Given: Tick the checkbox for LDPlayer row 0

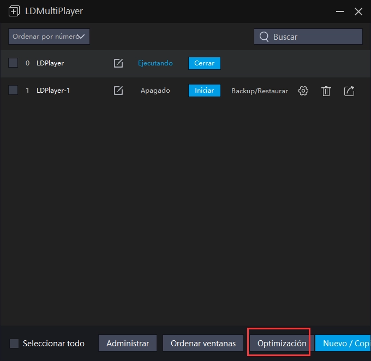Looking at the screenshot, I should coord(13,63).
